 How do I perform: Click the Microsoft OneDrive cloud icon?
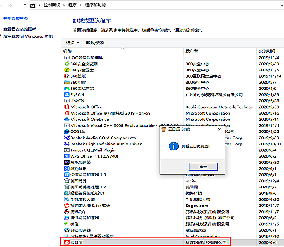tap(67, 119)
